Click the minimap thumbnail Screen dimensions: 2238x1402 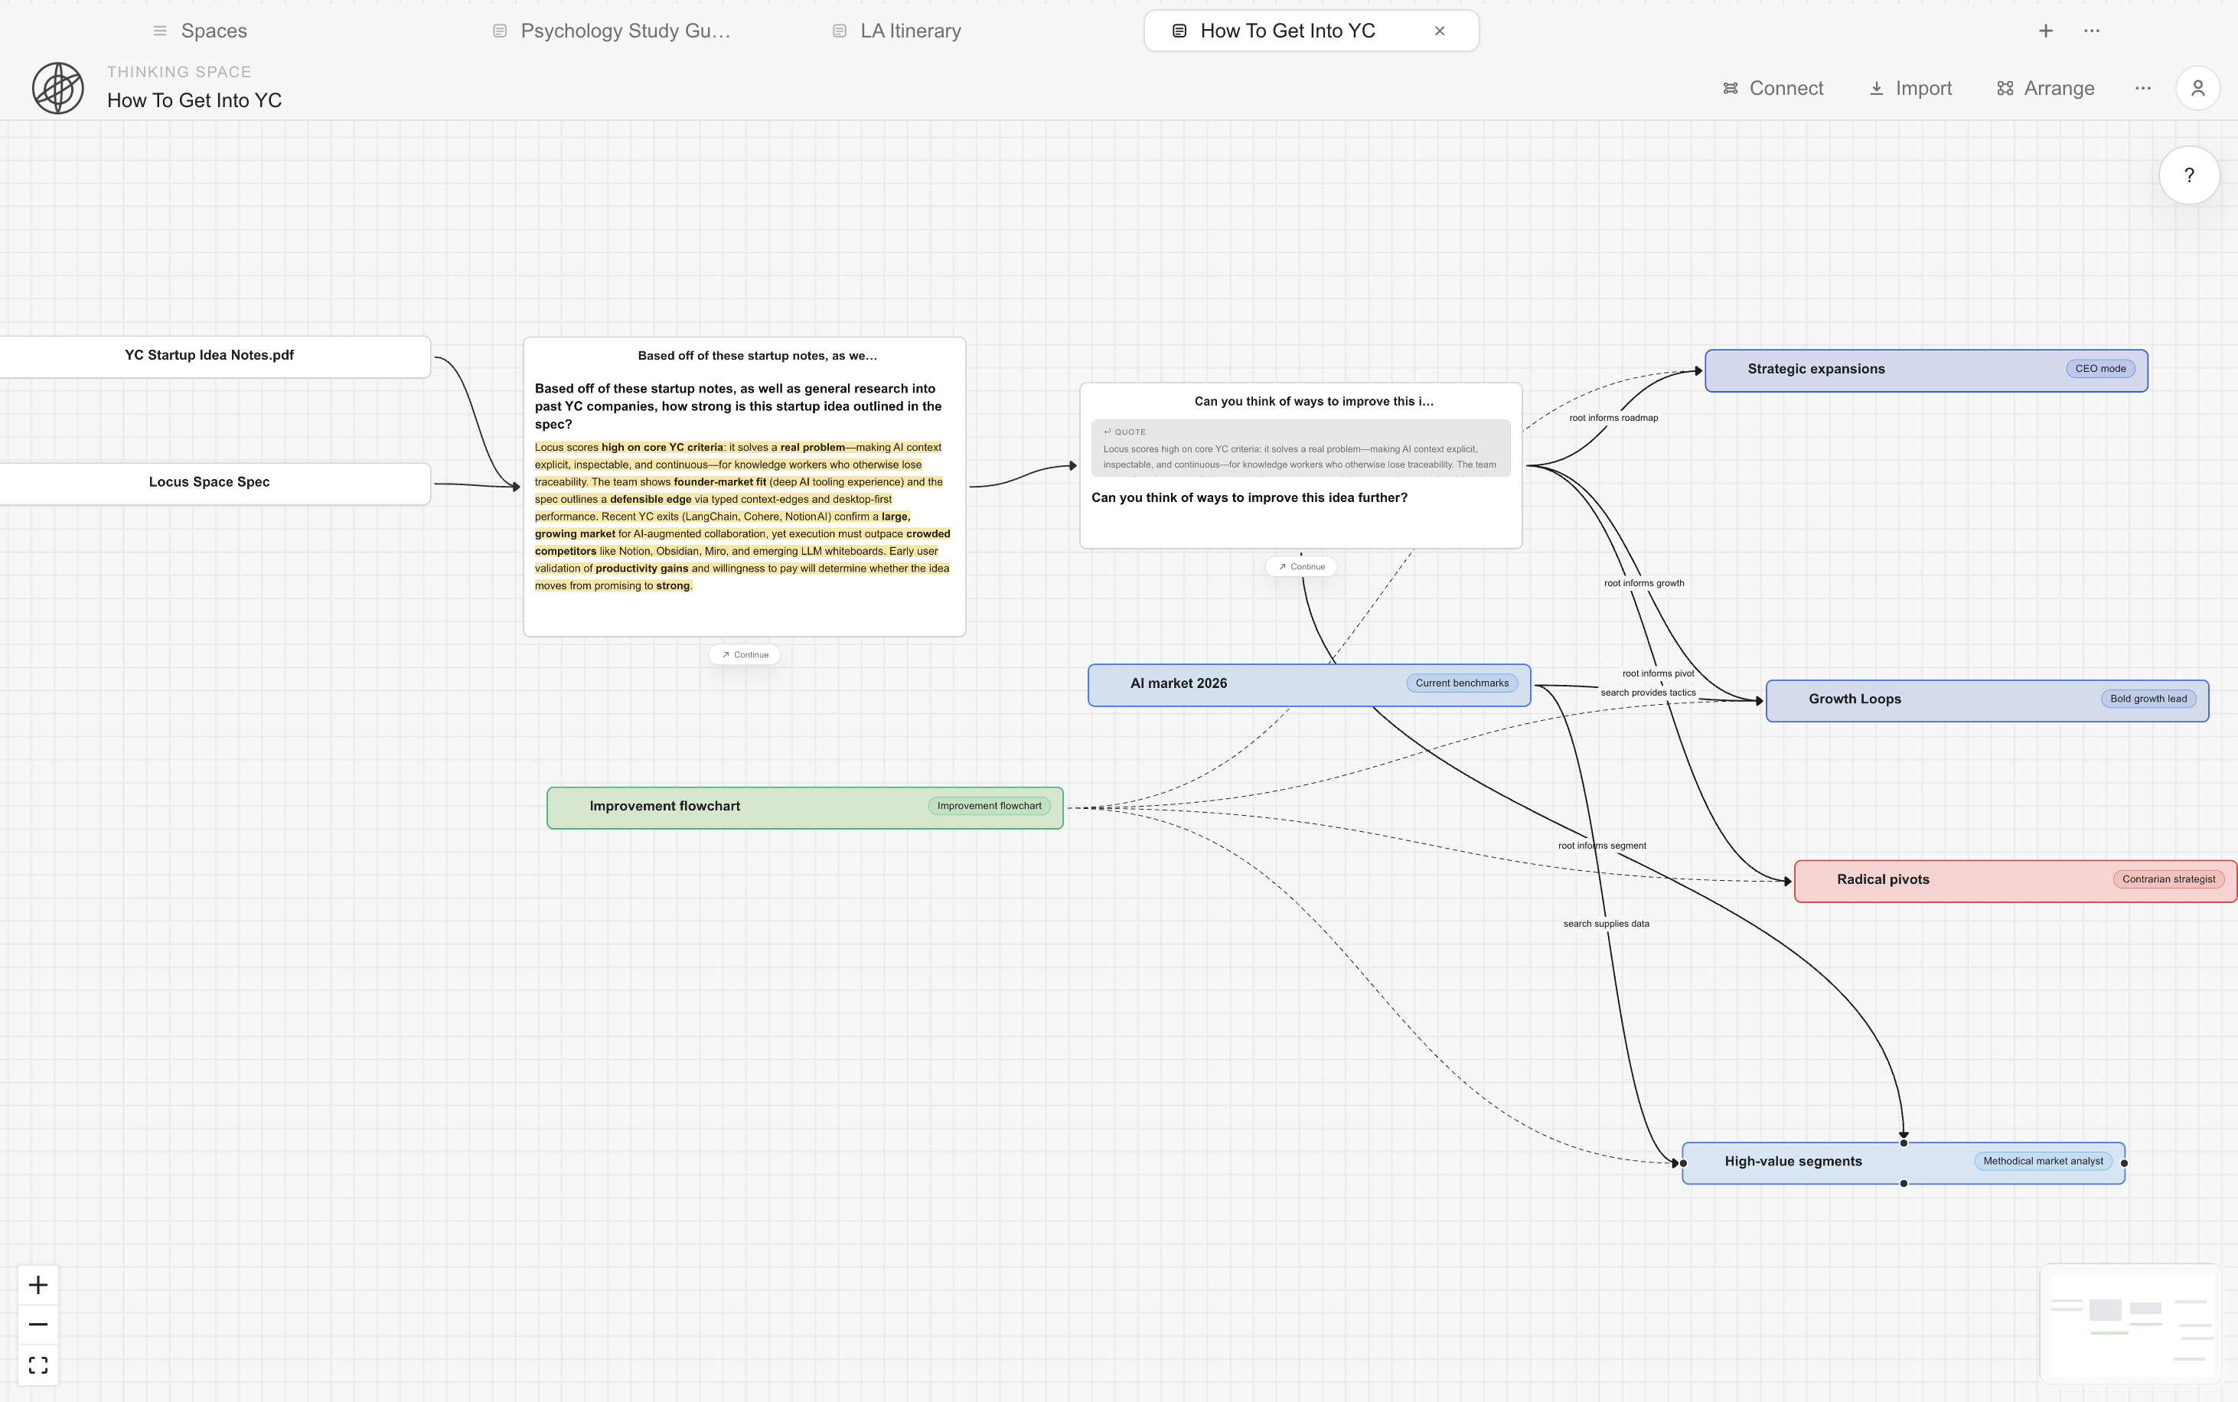point(2129,1322)
